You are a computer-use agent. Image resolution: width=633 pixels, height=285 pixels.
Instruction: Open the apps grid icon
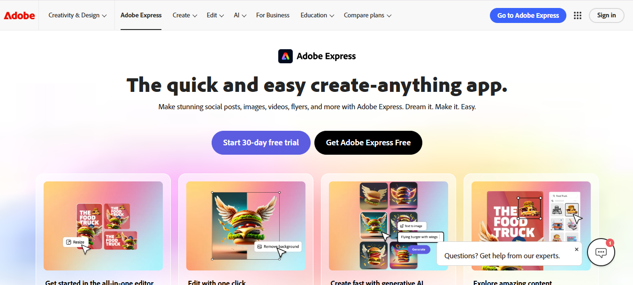[578, 15]
